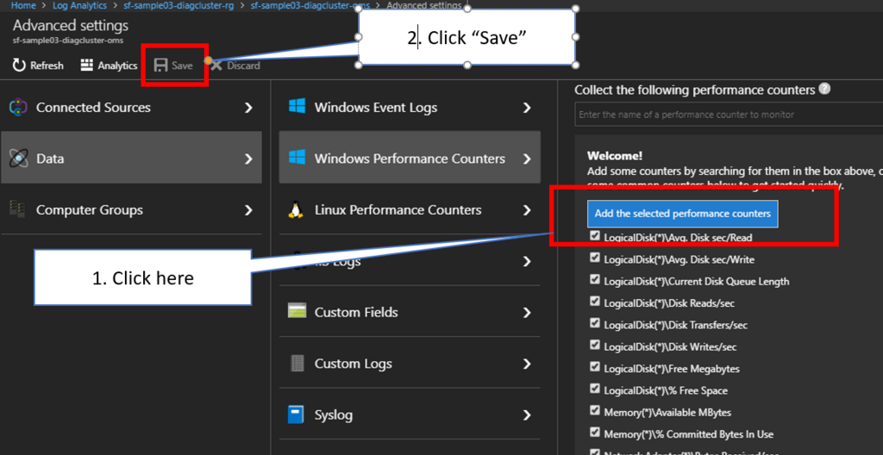Click the performance counter name input box
Screen dimensions: 883x455
pyautogui.click(x=729, y=115)
